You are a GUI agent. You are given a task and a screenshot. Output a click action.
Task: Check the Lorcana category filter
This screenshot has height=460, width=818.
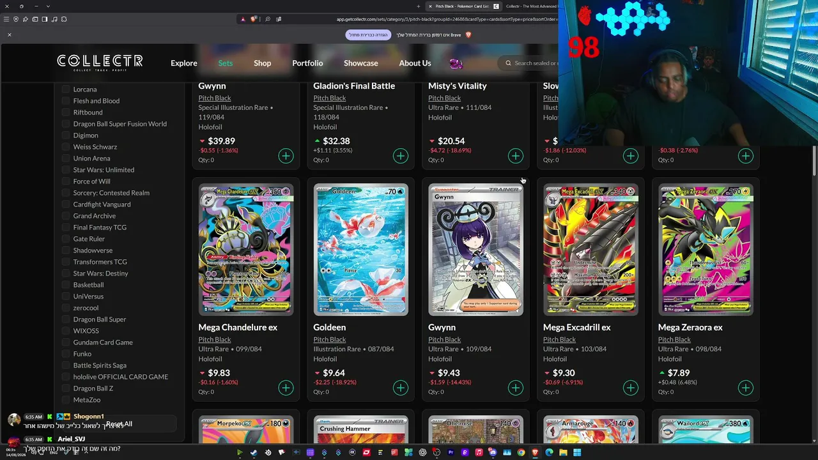click(66, 89)
